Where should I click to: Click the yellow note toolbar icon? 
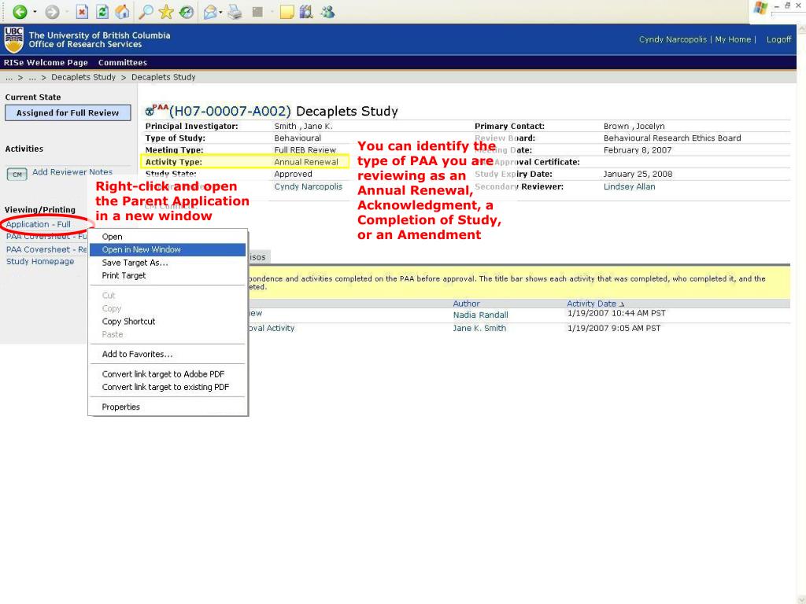[x=287, y=11]
